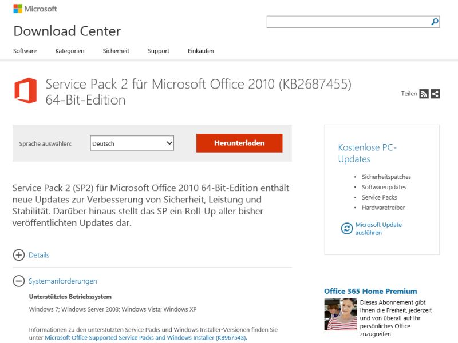Open the Kategorien menu
The image size is (458, 343).
[x=70, y=51]
